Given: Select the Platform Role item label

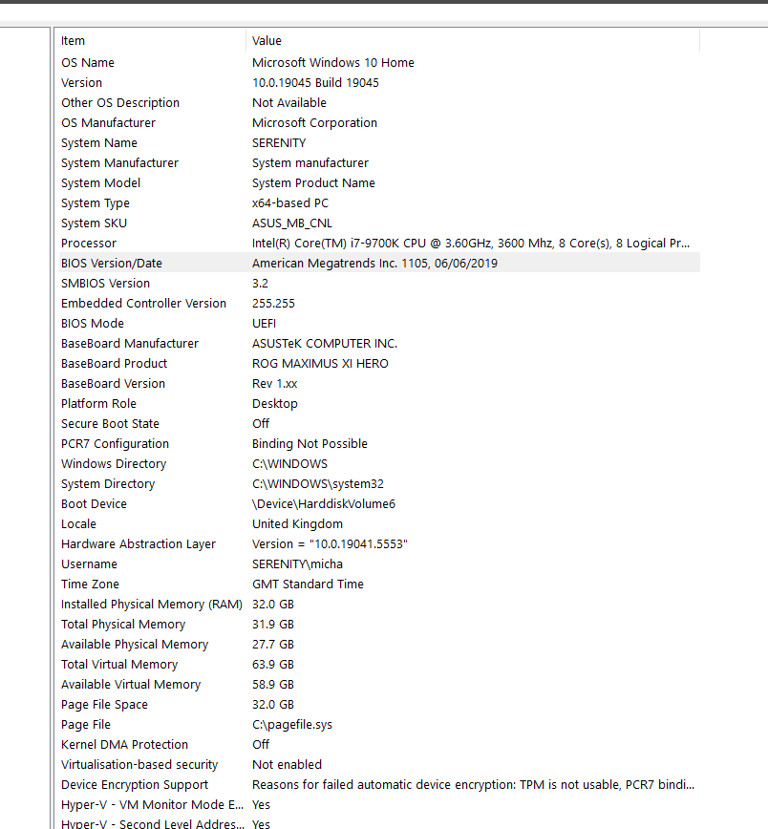Looking at the screenshot, I should (98, 404).
